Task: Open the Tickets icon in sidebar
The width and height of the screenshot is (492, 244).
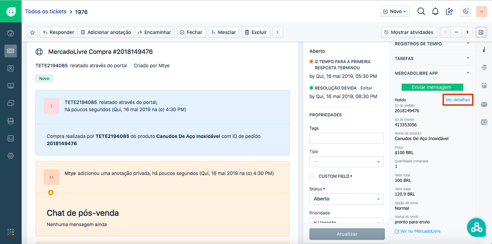Action: pos(11,51)
